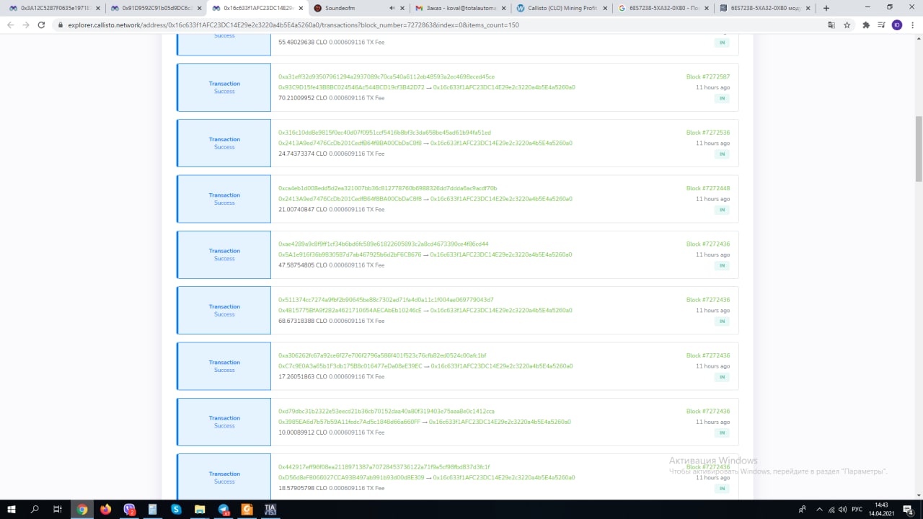Click the 24.74373374 CLO amount
The height and width of the screenshot is (519, 923).
click(x=302, y=154)
